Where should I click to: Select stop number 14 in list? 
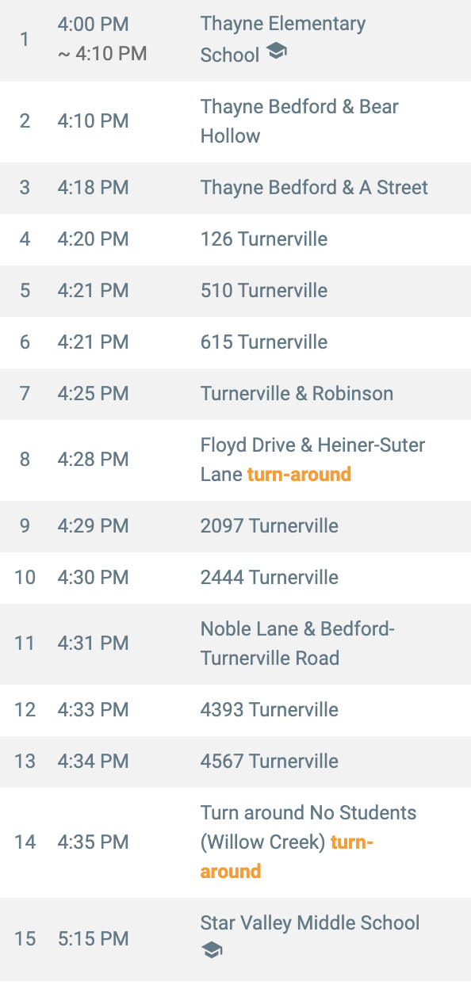pyautogui.click(x=25, y=842)
